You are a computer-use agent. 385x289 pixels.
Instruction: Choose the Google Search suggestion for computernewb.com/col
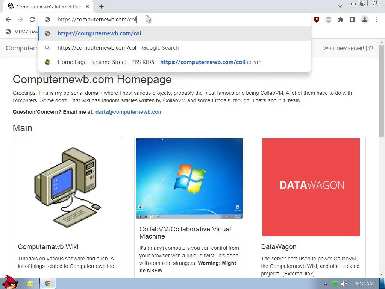[x=174, y=48]
